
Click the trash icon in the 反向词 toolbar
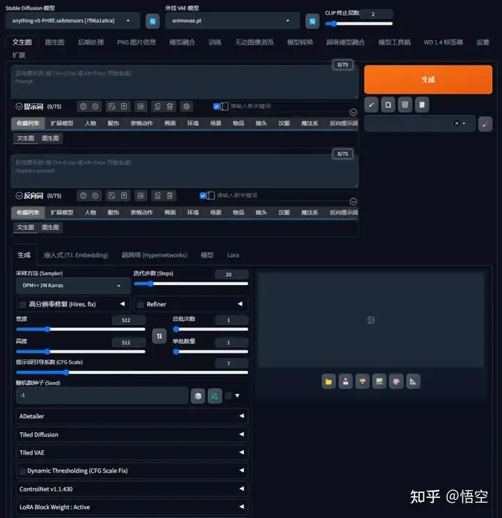coord(169,196)
